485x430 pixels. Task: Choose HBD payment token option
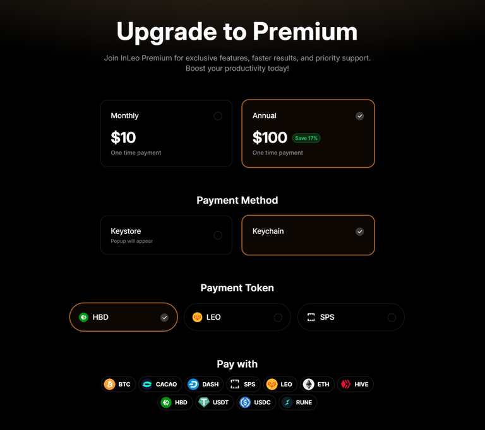click(124, 317)
